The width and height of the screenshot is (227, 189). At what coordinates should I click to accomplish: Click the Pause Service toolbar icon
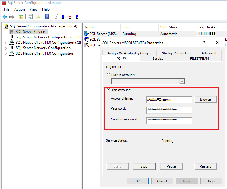coord(63,17)
